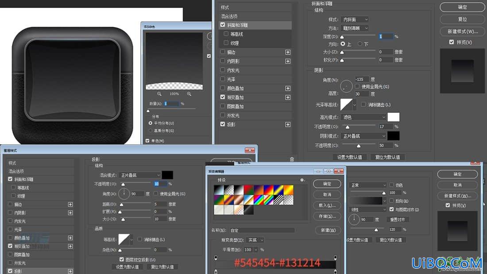The image size is (487, 274).
Task: Open 样式 内斜面 dropdown
Action: [x=354, y=19]
